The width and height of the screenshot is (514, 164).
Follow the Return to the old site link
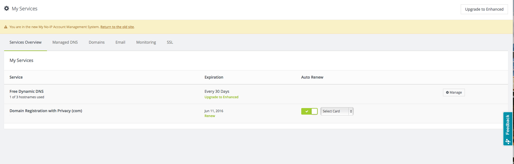pos(117,27)
